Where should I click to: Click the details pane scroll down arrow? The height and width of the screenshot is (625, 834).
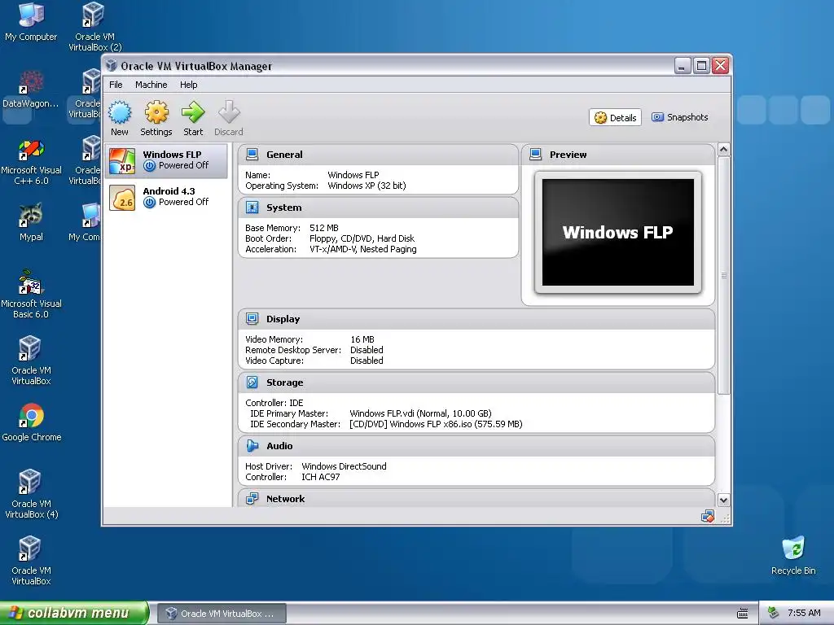pos(723,500)
